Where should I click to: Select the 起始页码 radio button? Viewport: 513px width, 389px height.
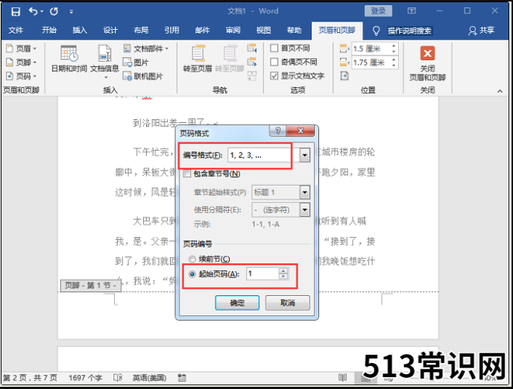[192, 274]
